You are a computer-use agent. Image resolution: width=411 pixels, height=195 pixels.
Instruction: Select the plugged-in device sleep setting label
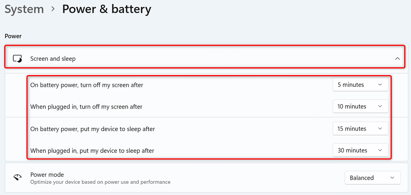(x=92, y=151)
